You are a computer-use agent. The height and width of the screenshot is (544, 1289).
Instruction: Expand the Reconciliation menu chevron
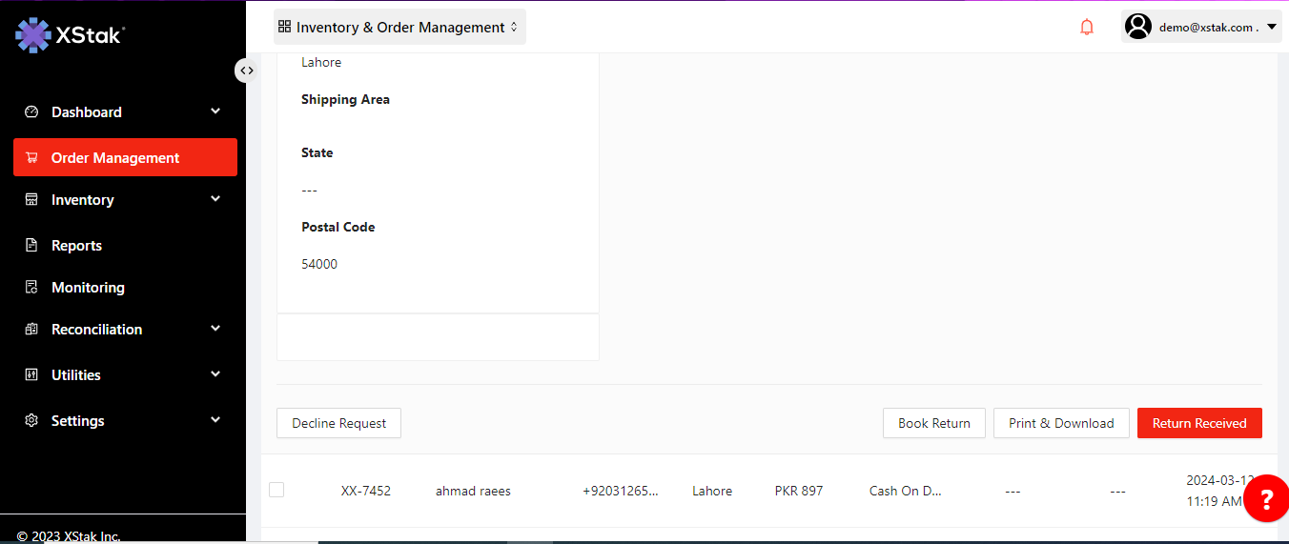coord(215,329)
